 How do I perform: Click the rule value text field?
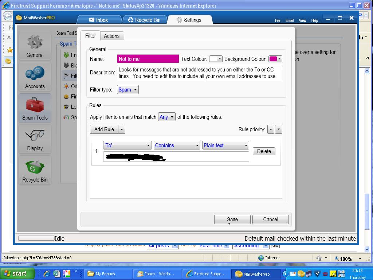[176, 157]
